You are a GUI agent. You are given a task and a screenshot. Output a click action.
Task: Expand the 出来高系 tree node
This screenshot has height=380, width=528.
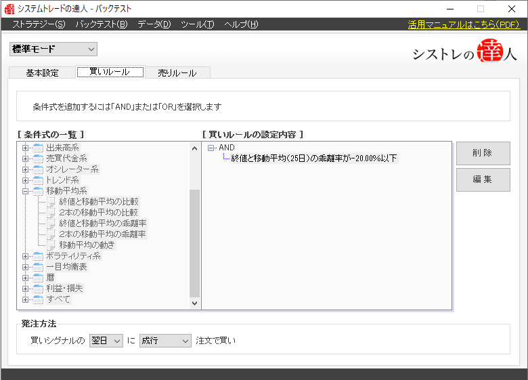[25, 148]
